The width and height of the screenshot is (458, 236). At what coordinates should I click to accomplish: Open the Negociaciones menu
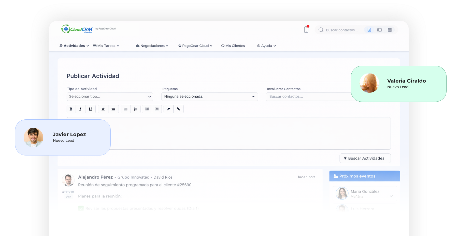coord(152,46)
